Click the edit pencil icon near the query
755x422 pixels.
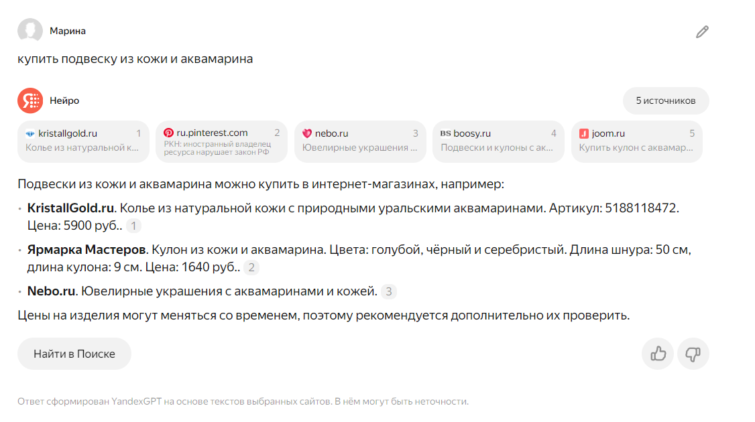(703, 31)
